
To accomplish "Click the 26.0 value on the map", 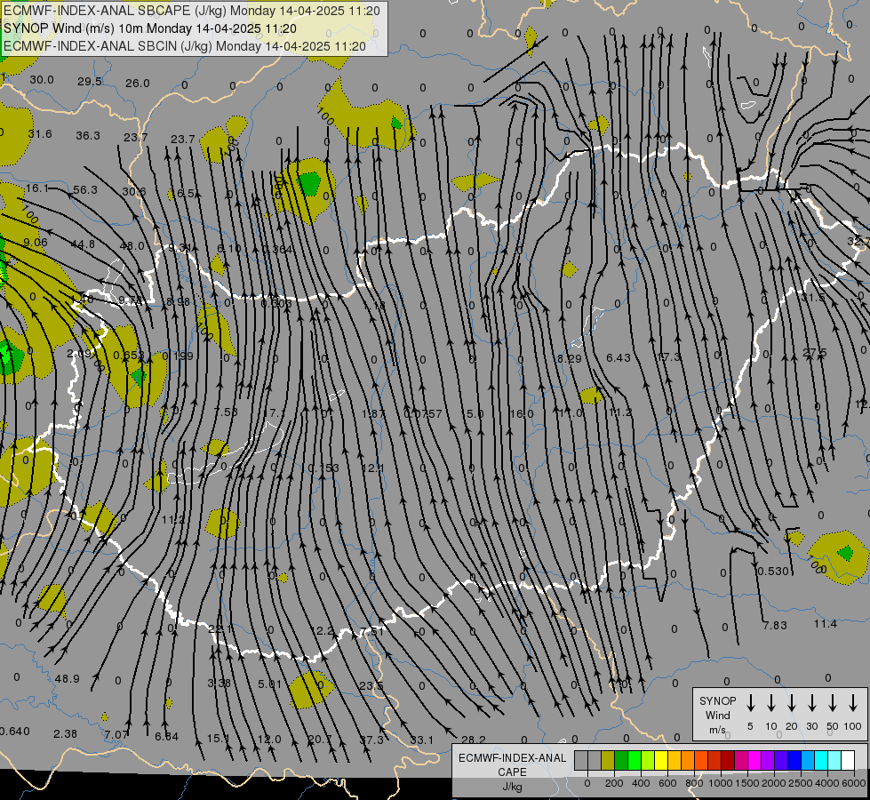I will [x=137, y=84].
